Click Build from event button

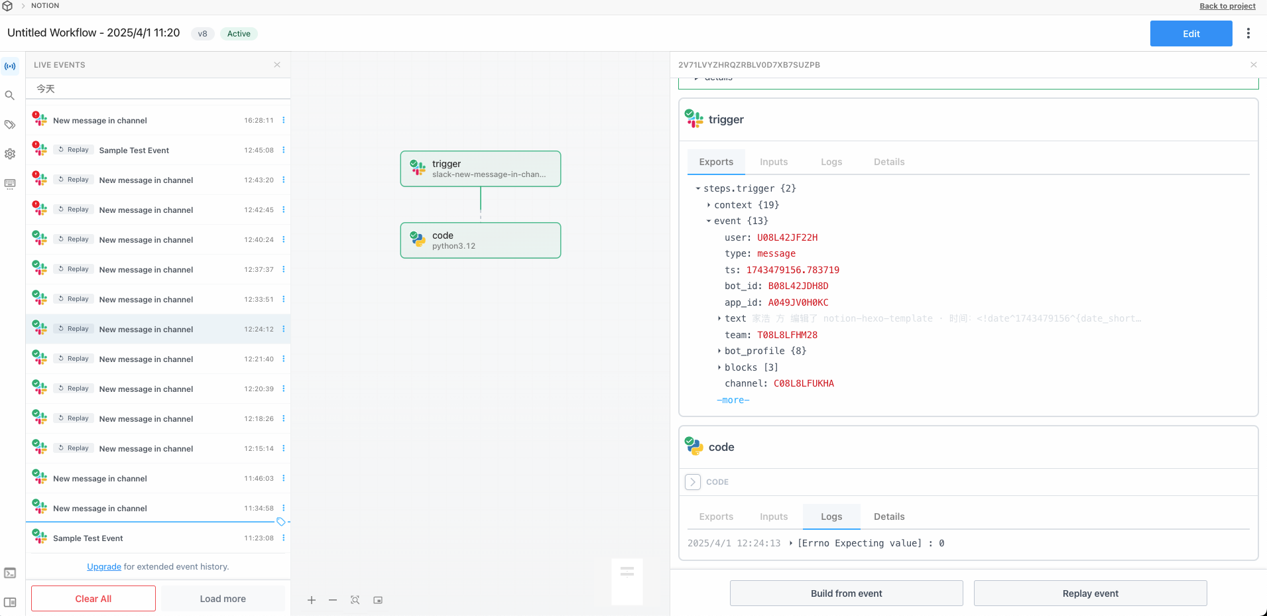[846, 593]
